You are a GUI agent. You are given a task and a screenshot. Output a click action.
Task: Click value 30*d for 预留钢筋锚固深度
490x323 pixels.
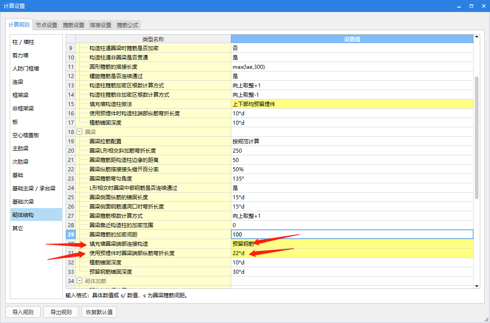tap(352, 272)
